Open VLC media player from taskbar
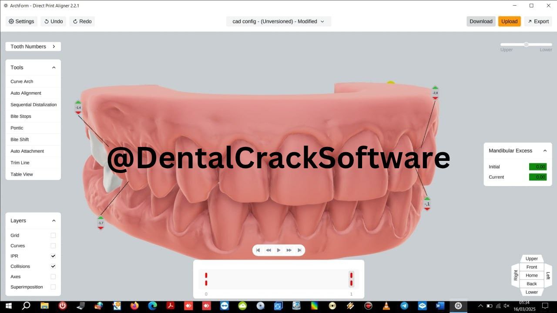 [x=386, y=306]
